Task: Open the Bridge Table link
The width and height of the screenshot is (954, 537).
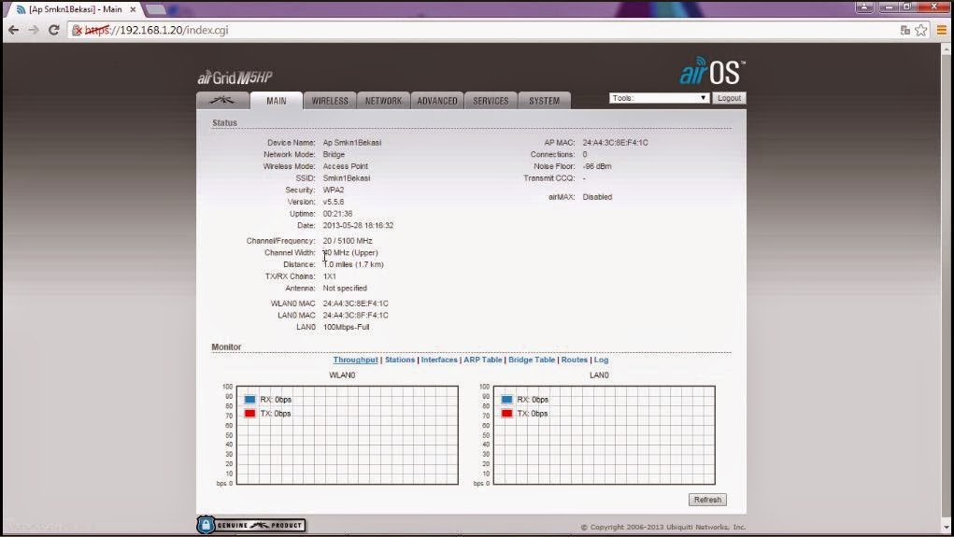Action: tap(532, 360)
